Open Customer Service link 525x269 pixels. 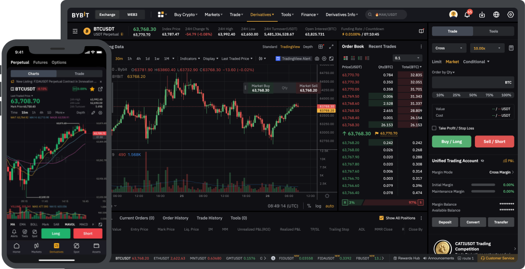(x=497, y=258)
